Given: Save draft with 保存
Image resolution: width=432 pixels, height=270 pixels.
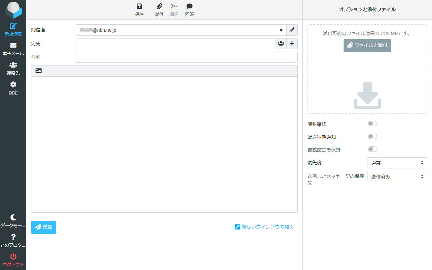Looking at the screenshot, I should (x=139, y=10).
